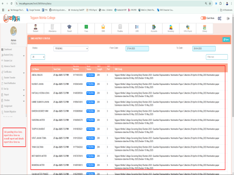Open the bookmarks bar apps grid icon
This screenshot has width=234, height=175.
pyautogui.click(x=3, y=10)
